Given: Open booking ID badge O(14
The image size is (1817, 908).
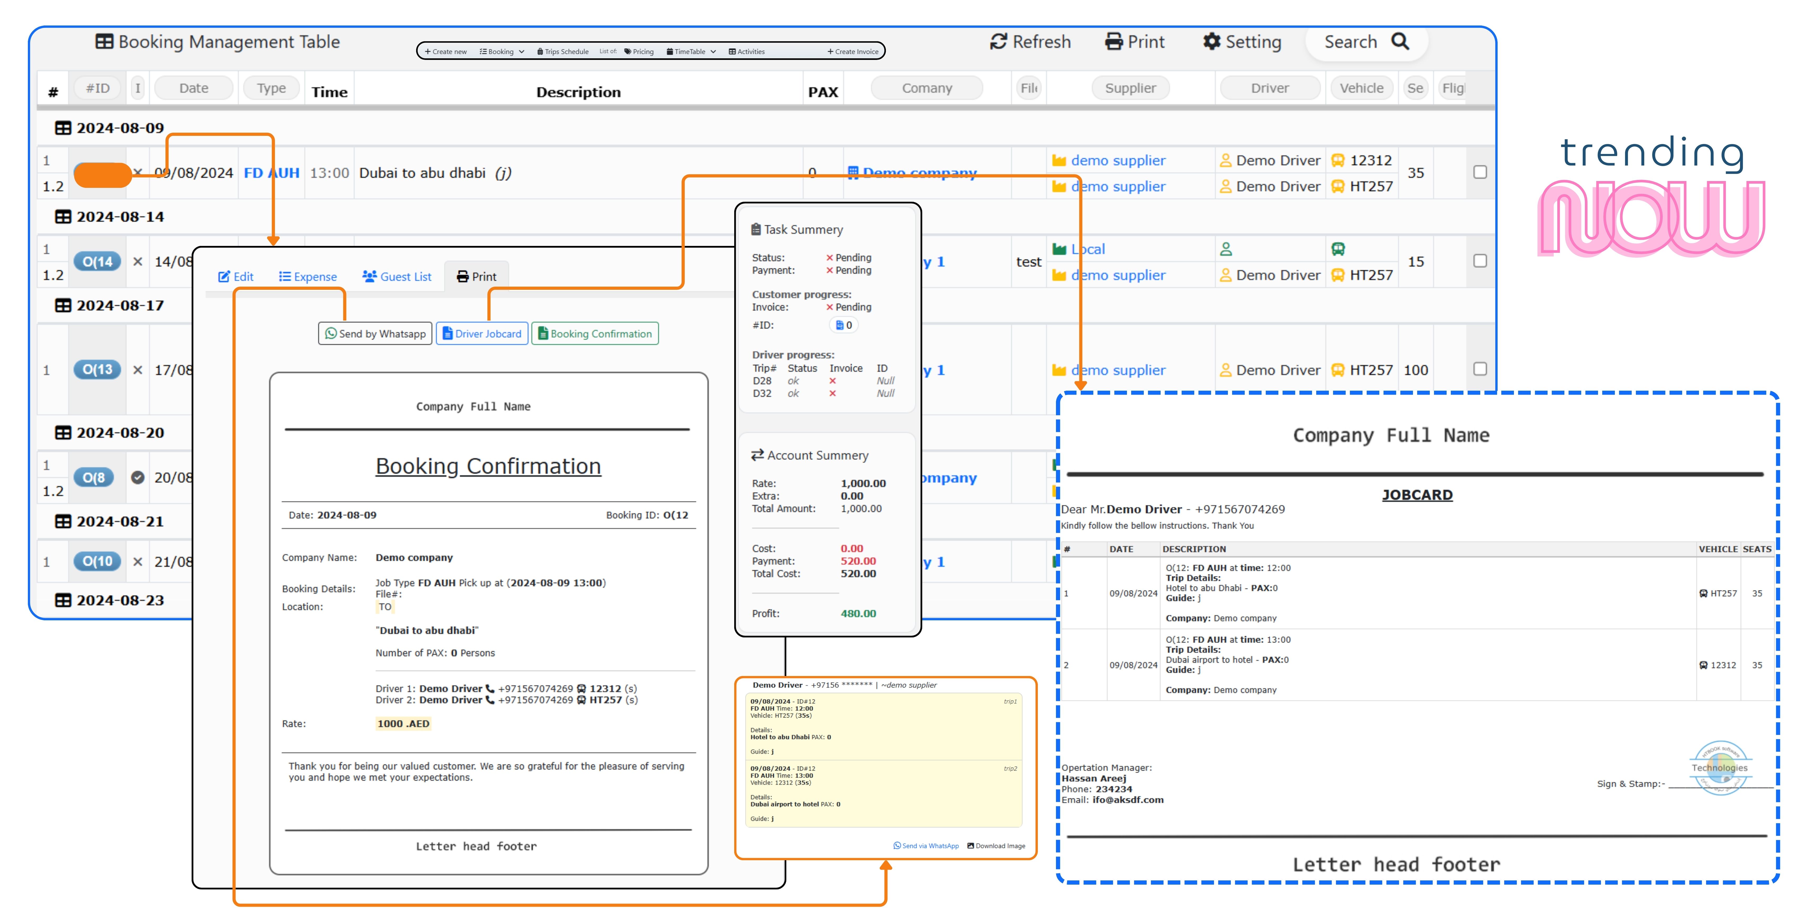Looking at the screenshot, I should (97, 261).
